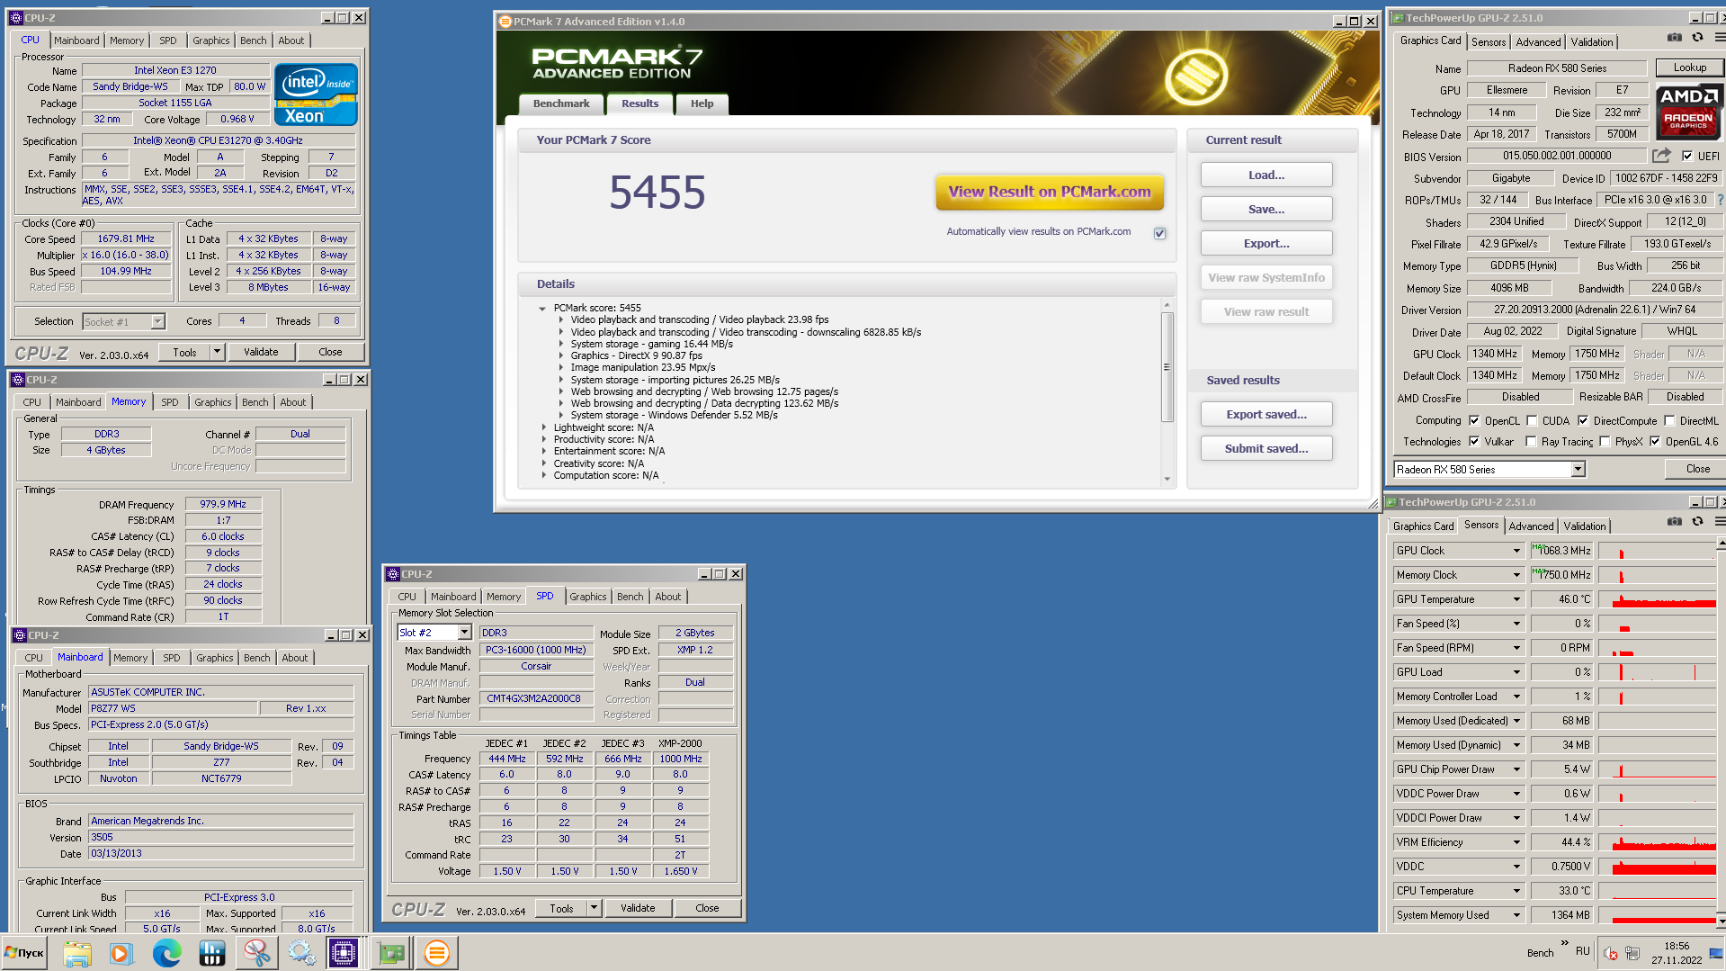Click the Part Number field CMT4GX3M2A2000C8
Screen dimensions: 1726x971
click(536, 698)
